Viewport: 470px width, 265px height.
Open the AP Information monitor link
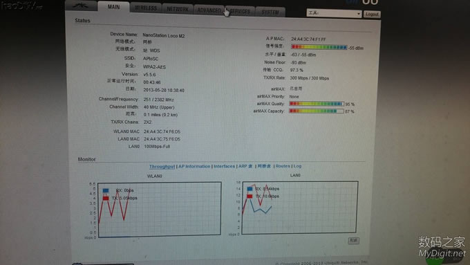(194, 166)
